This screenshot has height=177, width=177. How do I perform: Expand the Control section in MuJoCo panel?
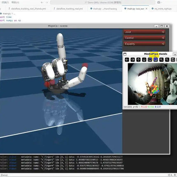tap(144, 38)
